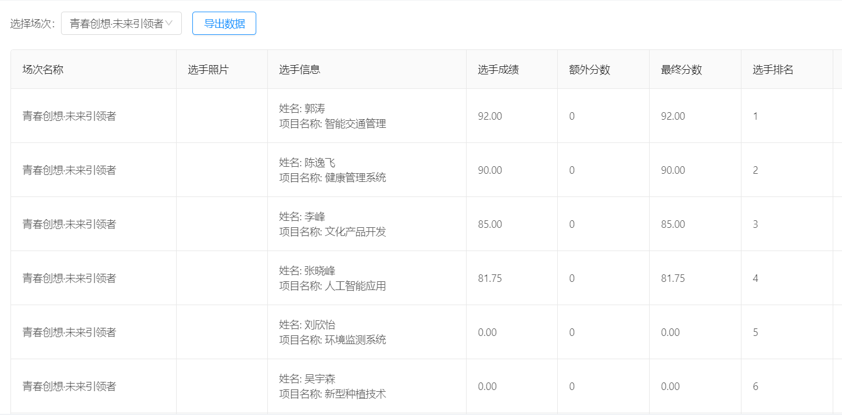Click 李峰's 额外分数 value 0

click(572, 224)
